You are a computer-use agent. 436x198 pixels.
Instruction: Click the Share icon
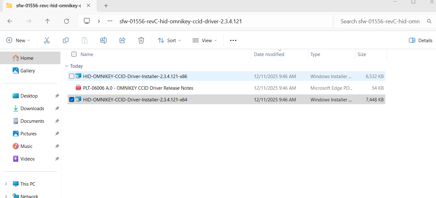click(x=122, y=40)
